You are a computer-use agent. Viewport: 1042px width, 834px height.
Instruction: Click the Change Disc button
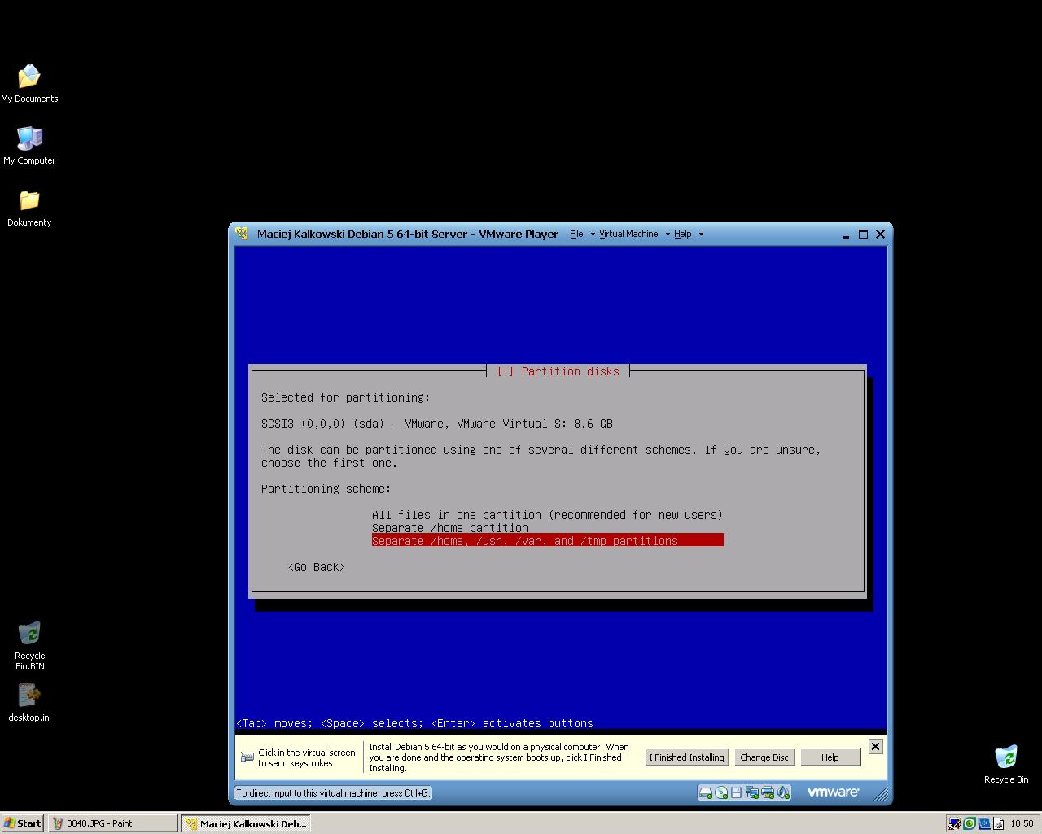pyautogui.click(x=764, y=757)
